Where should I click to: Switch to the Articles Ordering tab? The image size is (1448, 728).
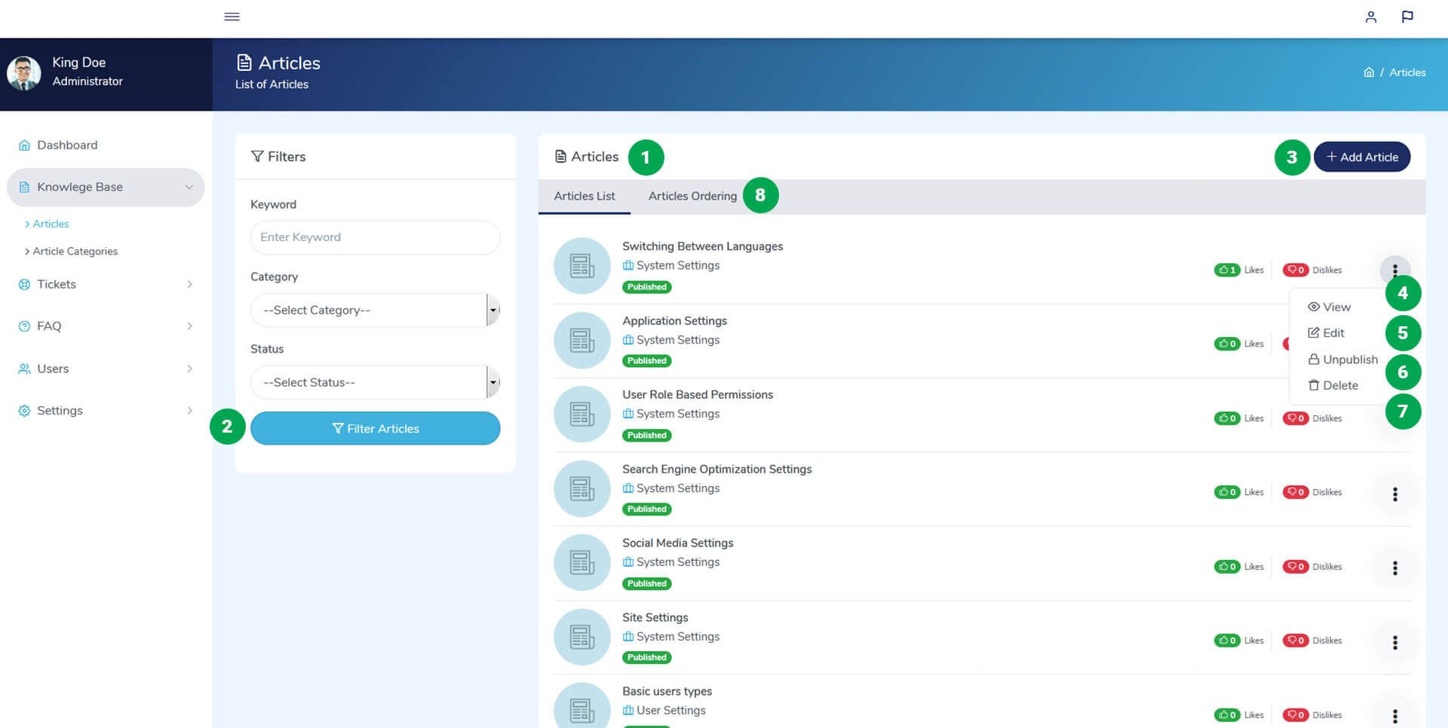tap(692, 196)
